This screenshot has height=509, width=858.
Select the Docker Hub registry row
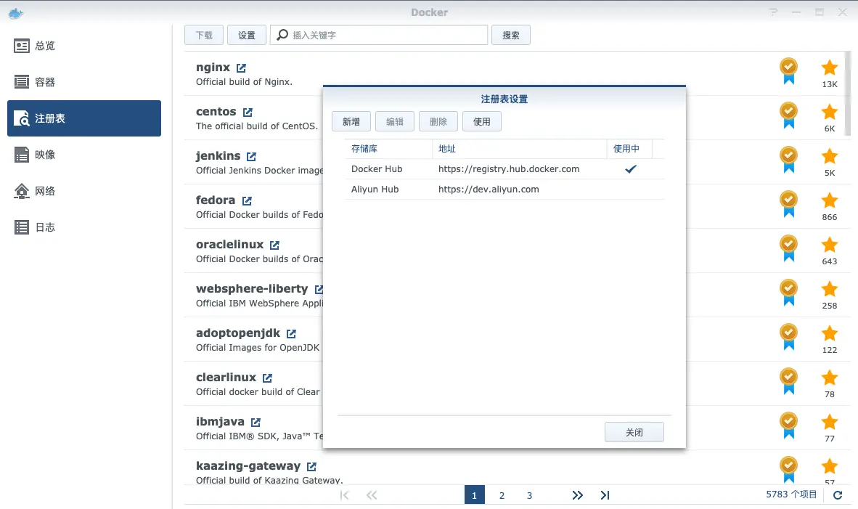[504, 169]
